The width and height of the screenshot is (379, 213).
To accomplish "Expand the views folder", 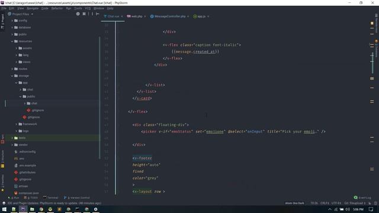I will [x=17, y=62].
